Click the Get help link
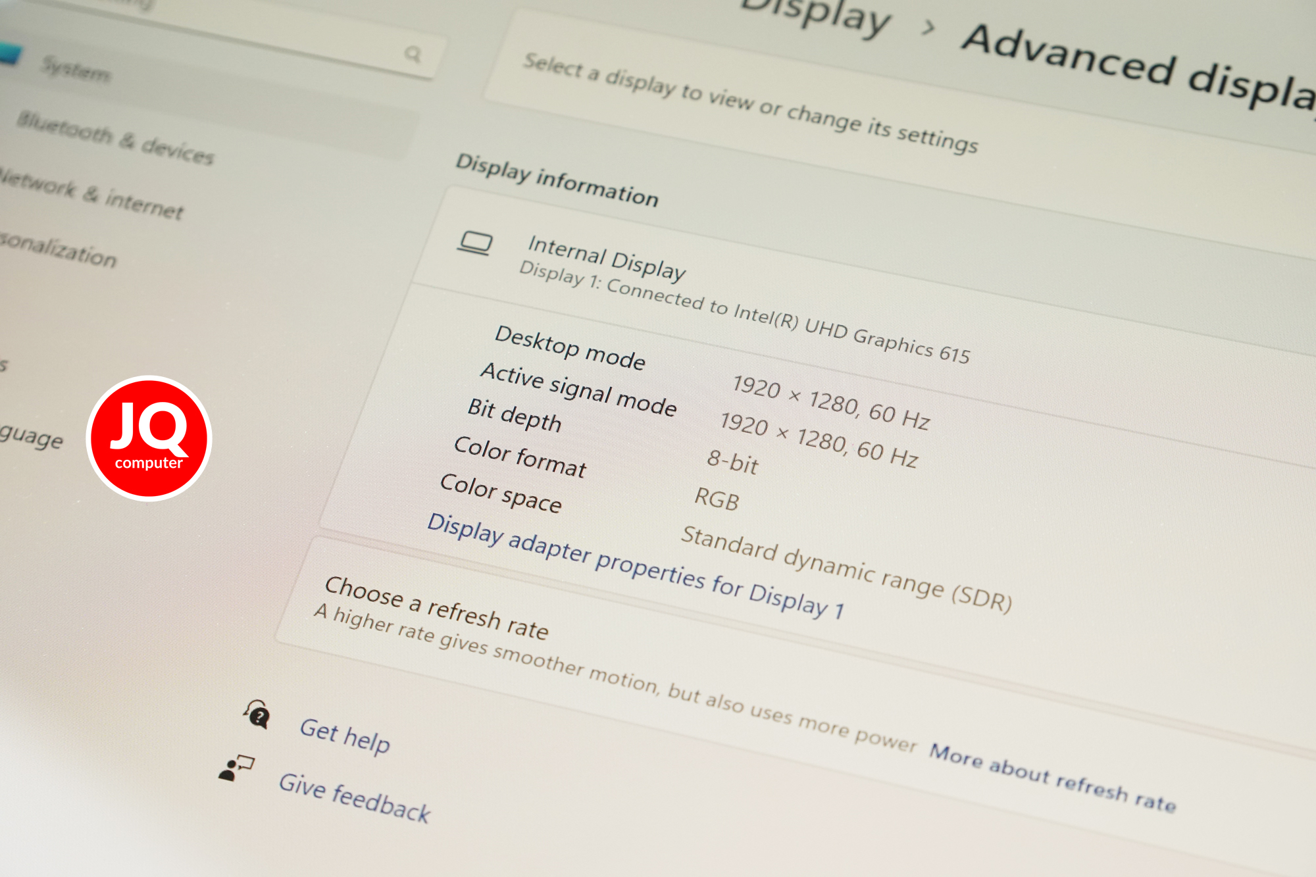The height and width of the screenshot is (877, 1316). click(345, 736)
